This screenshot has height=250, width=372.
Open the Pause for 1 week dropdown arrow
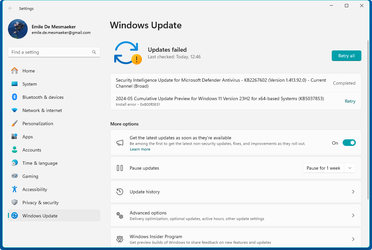click(350, 168)
